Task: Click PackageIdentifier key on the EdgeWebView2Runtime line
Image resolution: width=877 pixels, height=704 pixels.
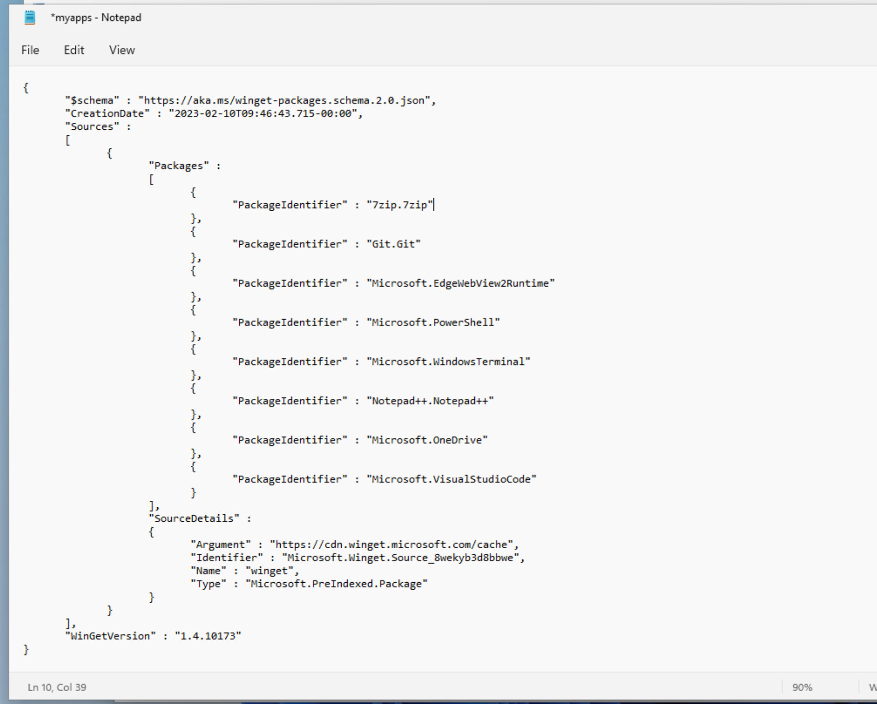Action: pyautogui.click(x=290, y=283)
